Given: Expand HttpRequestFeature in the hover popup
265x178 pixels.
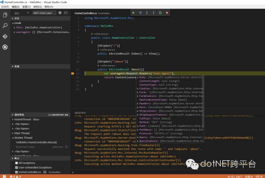Looking at the screenshot, I should [138, 115].
